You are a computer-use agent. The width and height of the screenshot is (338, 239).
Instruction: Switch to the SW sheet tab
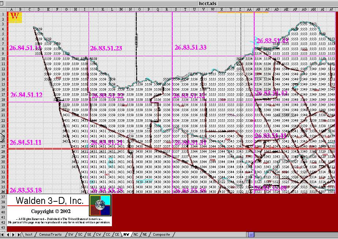tap(71, 235)
